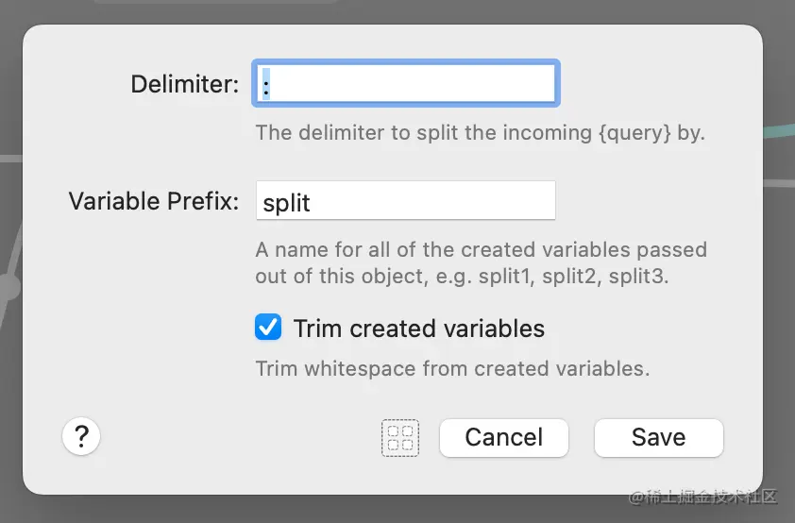Click the Trim whitespace description text
This screenshot has width=795, height=523.
click(x=451, y=368)
